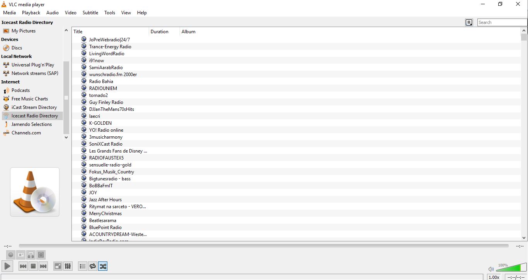Open the Playback menu
528x280 pixels.
[31, 13]
